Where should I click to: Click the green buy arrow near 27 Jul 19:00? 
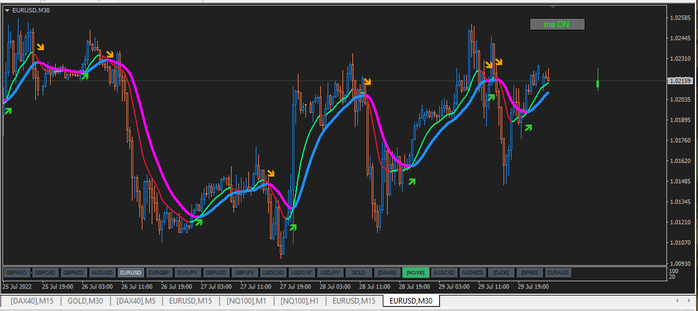coord(292,227)
